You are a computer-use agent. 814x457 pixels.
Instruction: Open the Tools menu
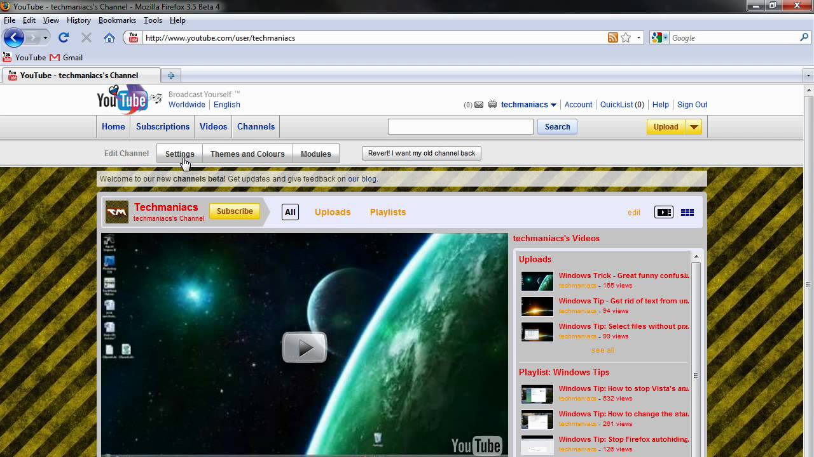click(x=153, y=20)
